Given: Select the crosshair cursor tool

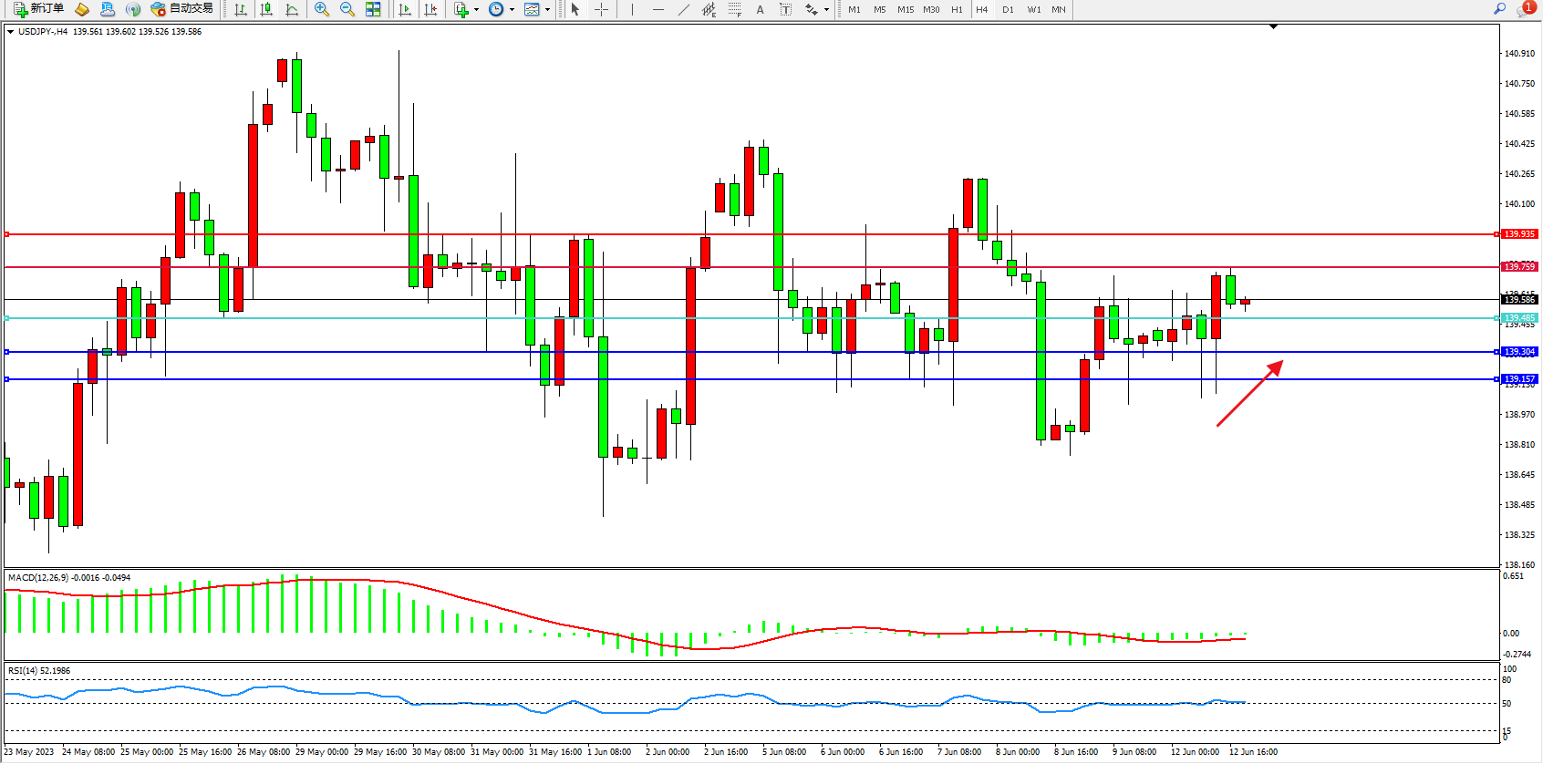Looking at the screenshot, I should coord(602,9).
